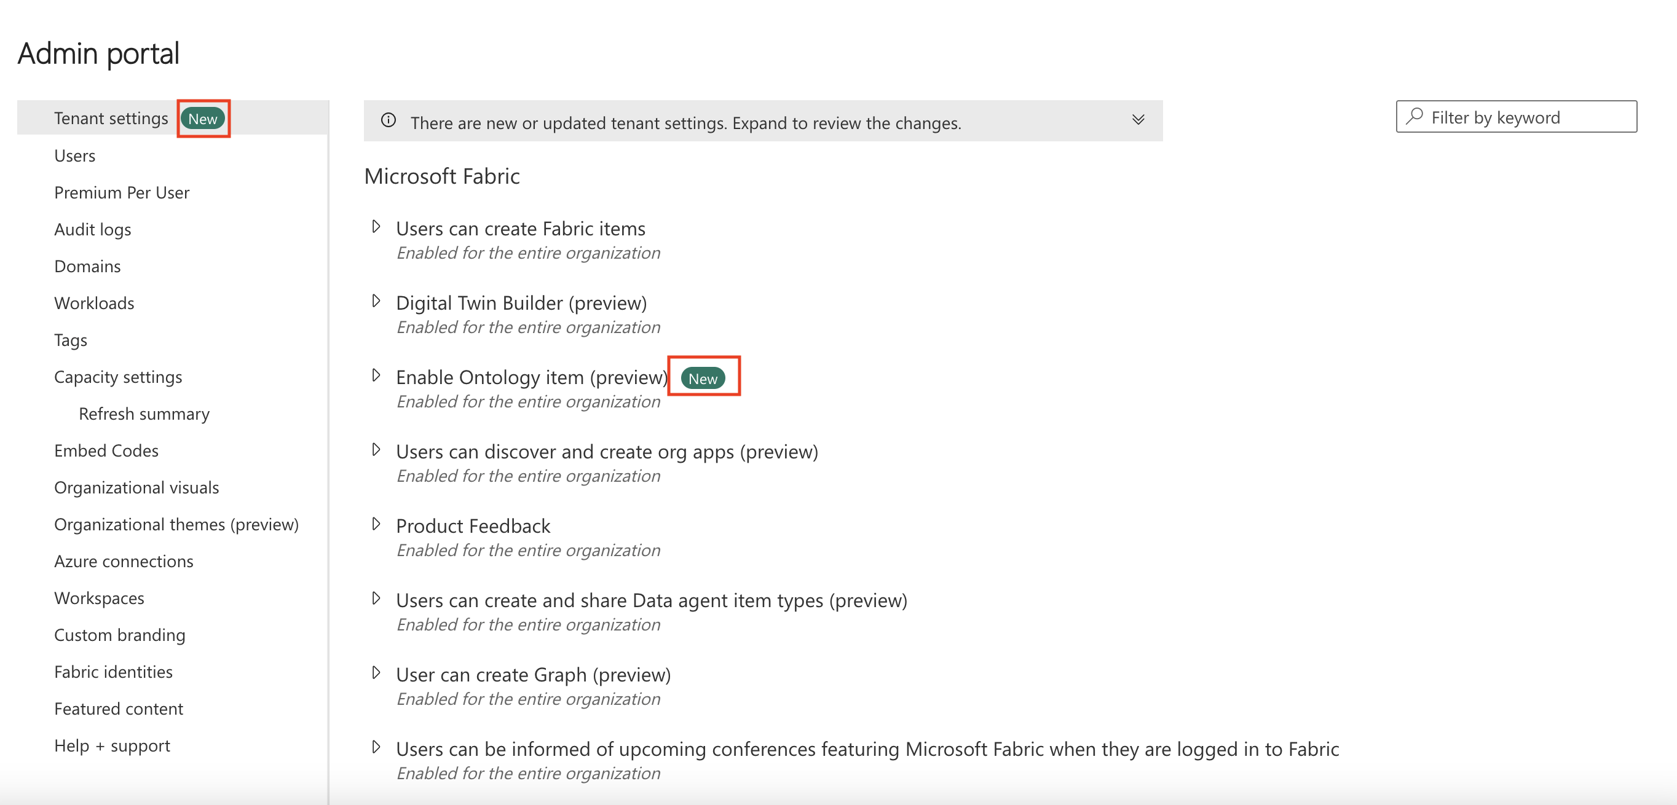Open Custom branding settings
Viewport: 1677px width, 805px height.
[x=120, y=635]
